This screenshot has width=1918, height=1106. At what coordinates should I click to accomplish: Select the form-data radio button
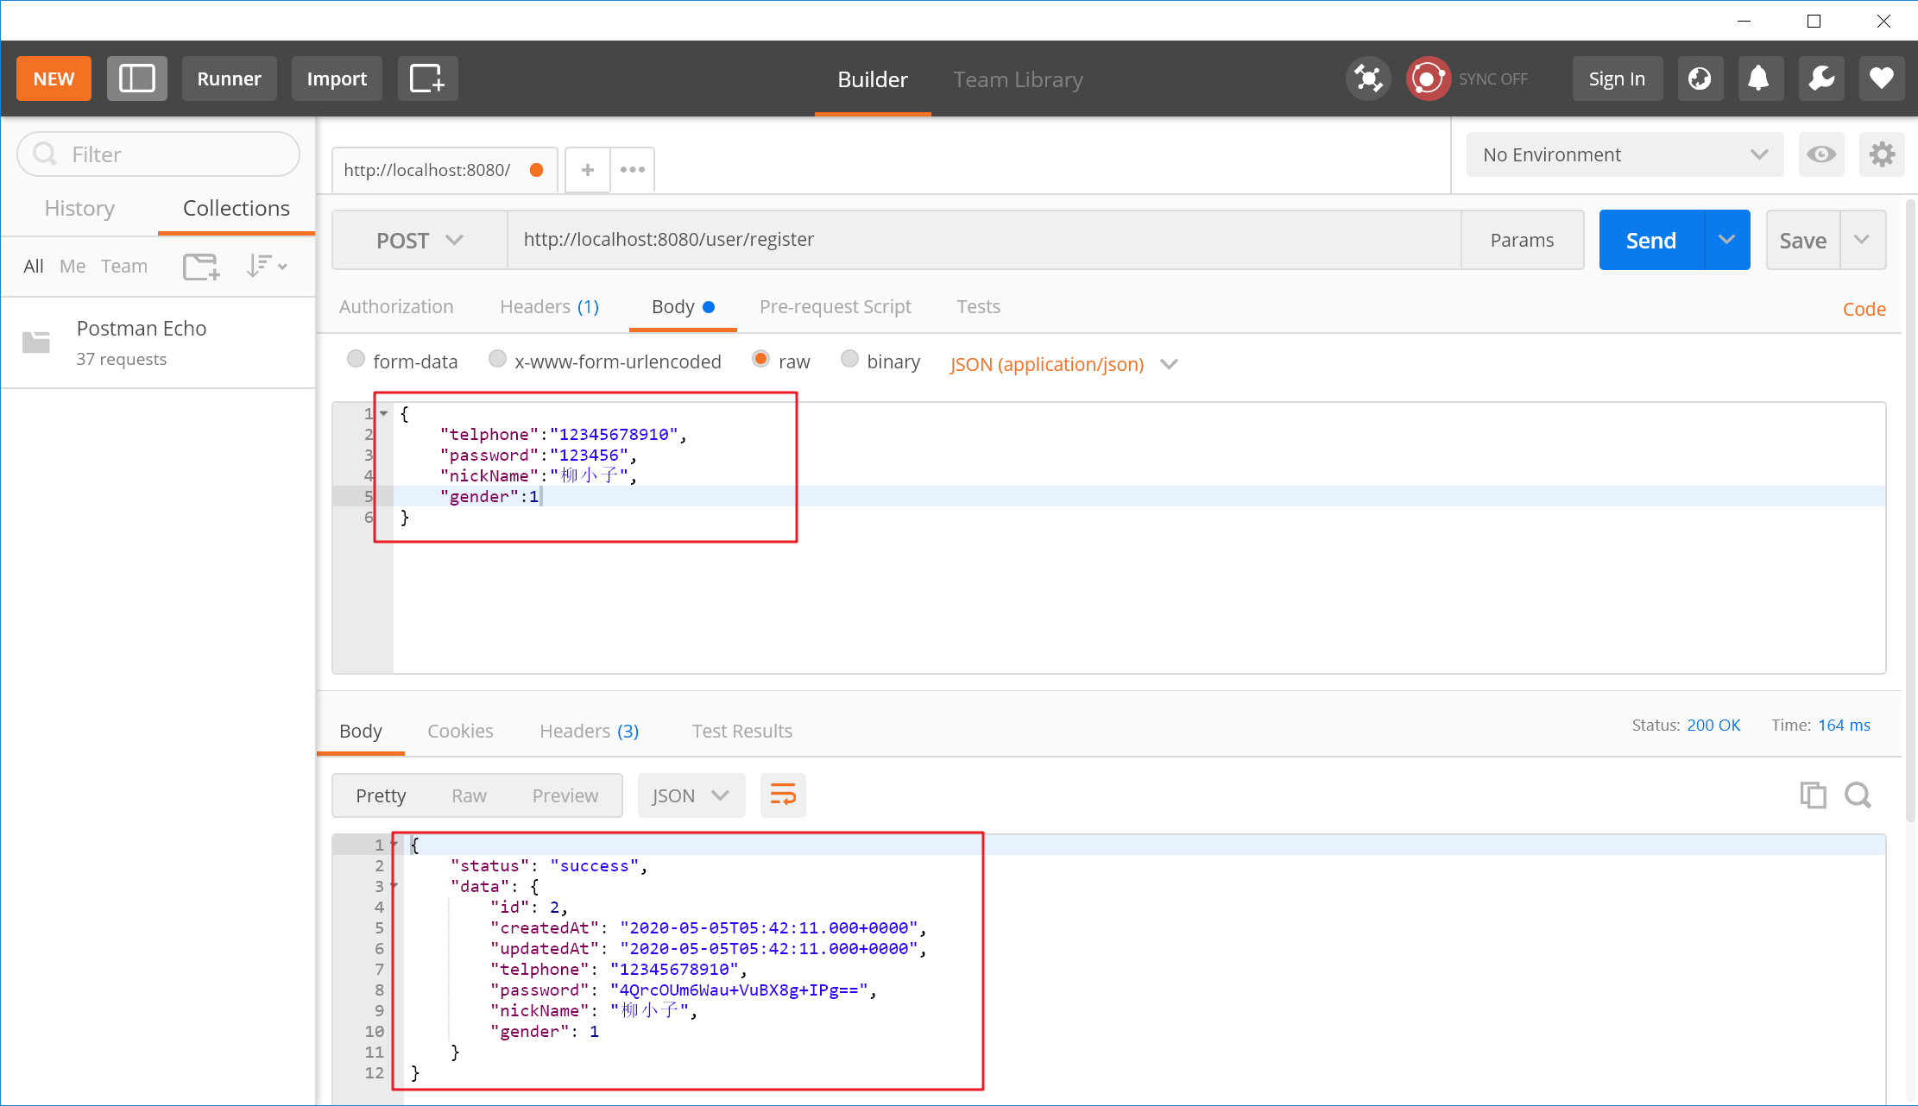point(355,362)
